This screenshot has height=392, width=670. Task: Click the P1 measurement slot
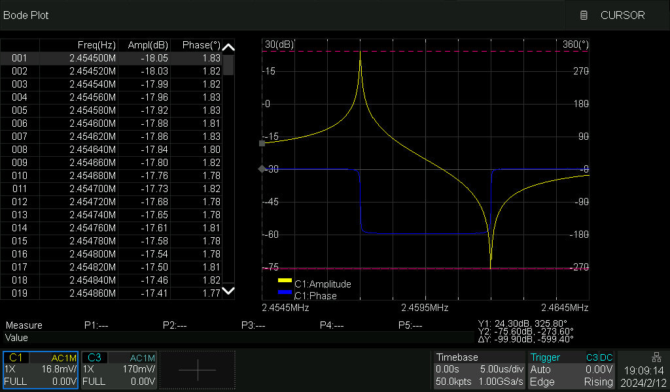click(x=96, y=325)
